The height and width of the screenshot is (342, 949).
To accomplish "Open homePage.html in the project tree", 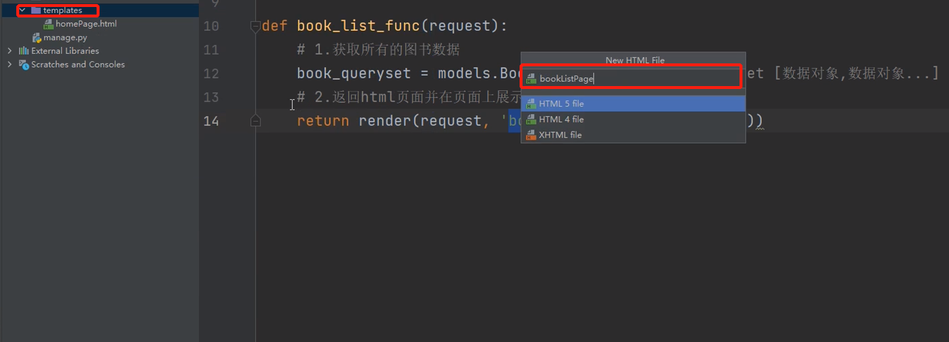I will (86, 24).
